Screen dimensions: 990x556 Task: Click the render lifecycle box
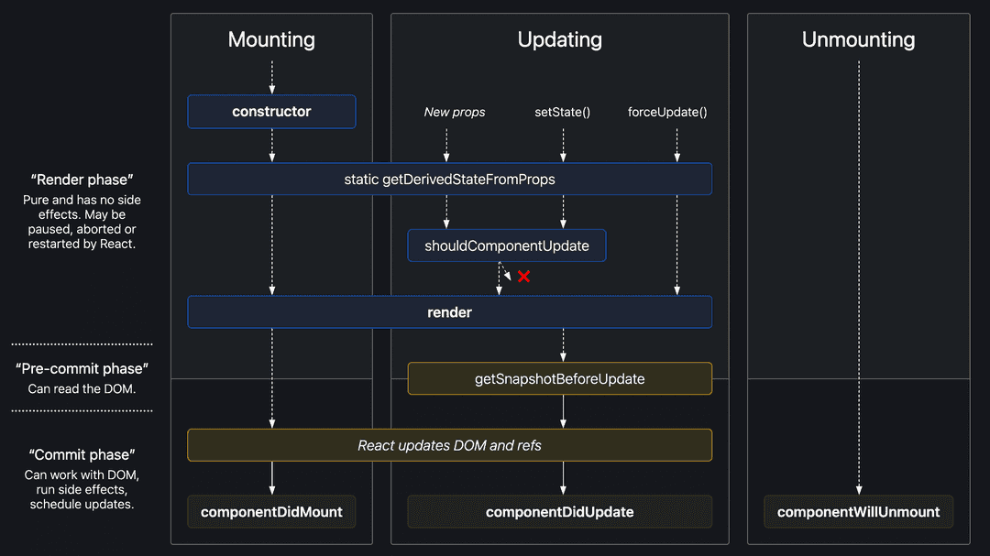(x=449, y=311)
